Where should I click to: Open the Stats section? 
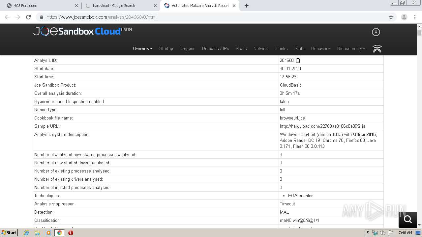[x=299, y=48]
